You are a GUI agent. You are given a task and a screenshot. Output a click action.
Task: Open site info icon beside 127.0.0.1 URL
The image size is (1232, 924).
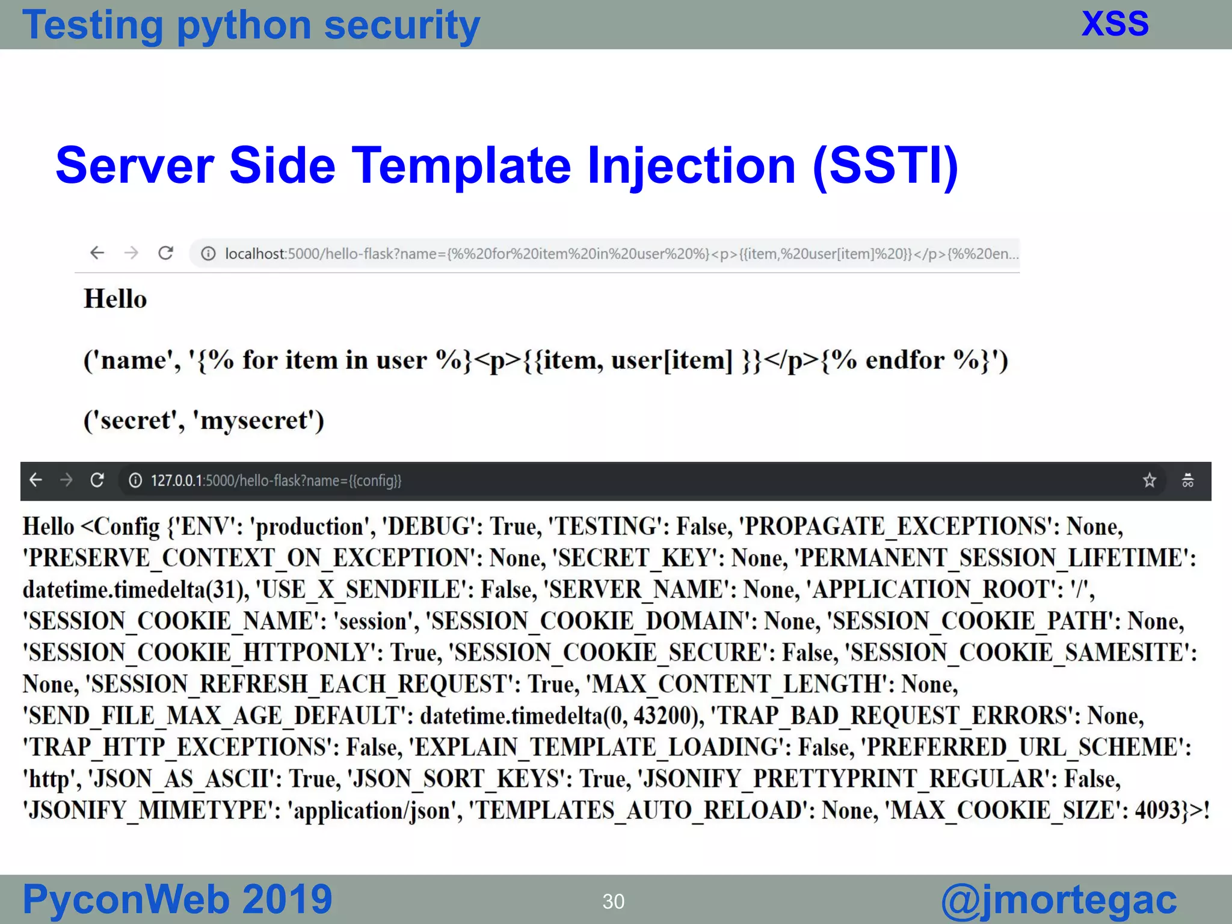tap(136, 481)
